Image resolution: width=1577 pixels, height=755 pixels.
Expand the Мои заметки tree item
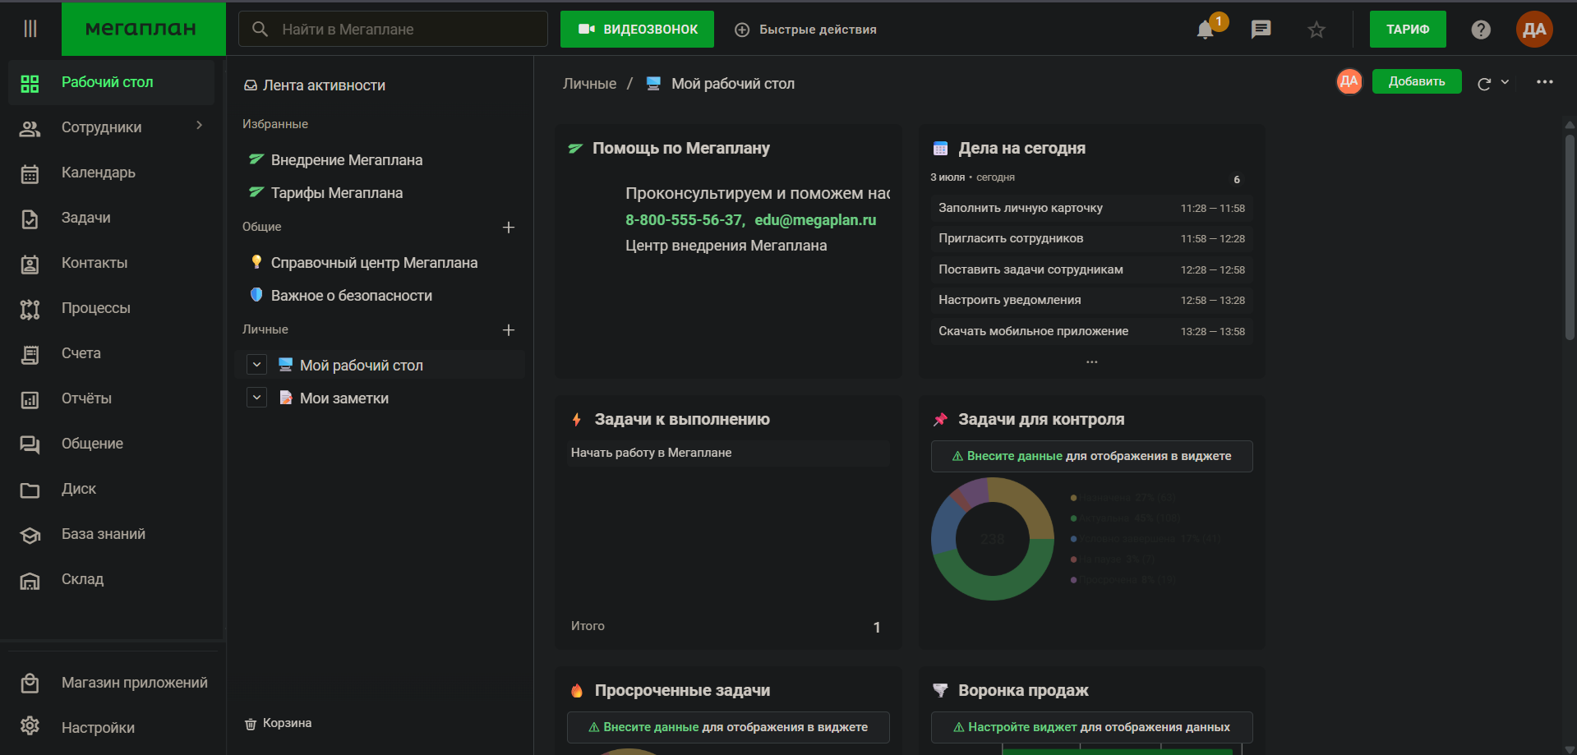[x=257, y=398]
